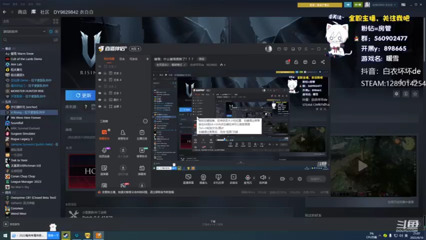Switch to the 双击 scene tab

click(122, 59)
